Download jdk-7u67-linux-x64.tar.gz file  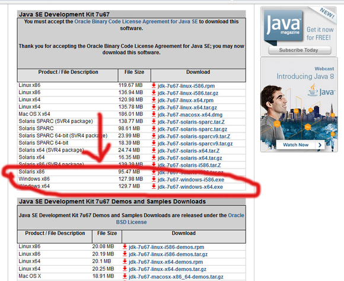pos(187,108)
